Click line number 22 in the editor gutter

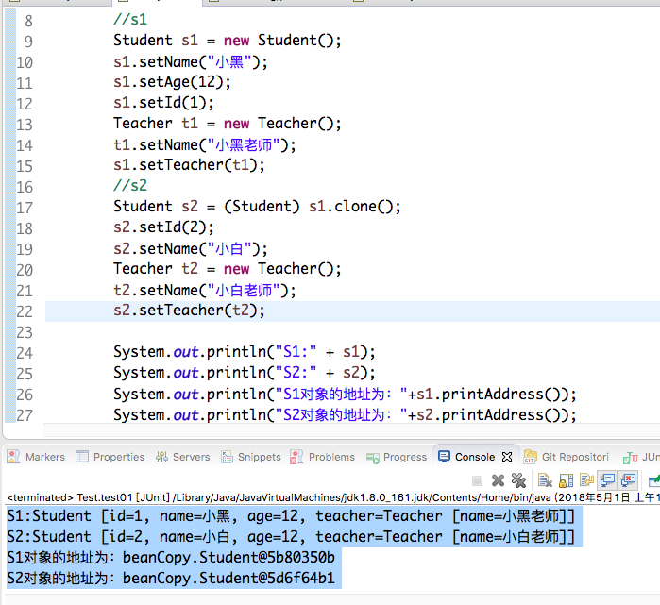[x=25, y=311]
